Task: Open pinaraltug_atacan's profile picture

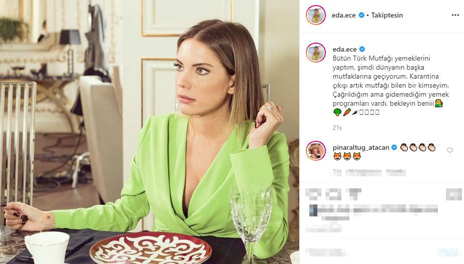Action: pyautogui.click(x=316, y=151)
